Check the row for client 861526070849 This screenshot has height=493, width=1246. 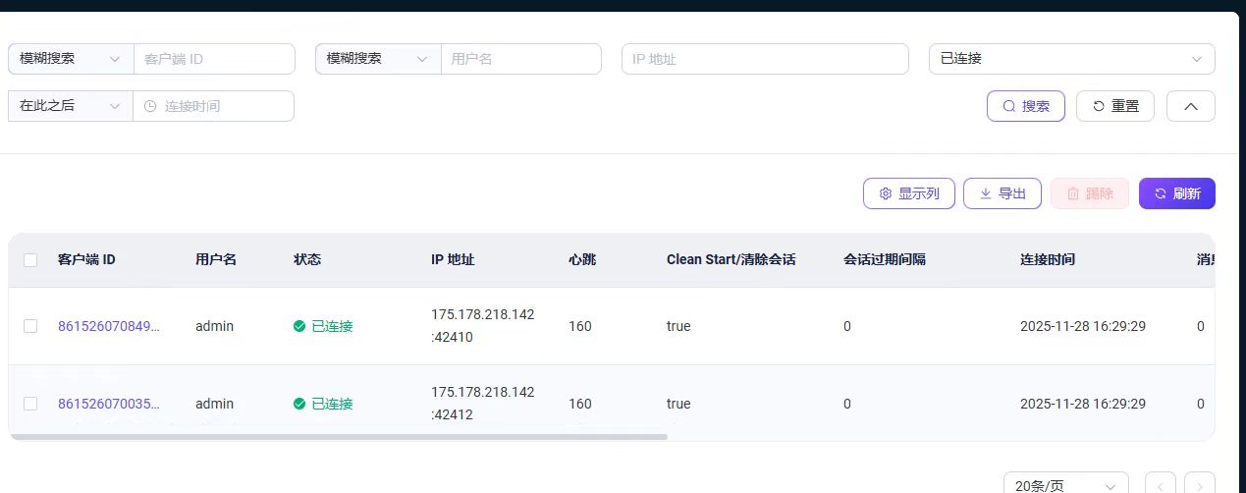pyautogui.click(x=30, y=326)
